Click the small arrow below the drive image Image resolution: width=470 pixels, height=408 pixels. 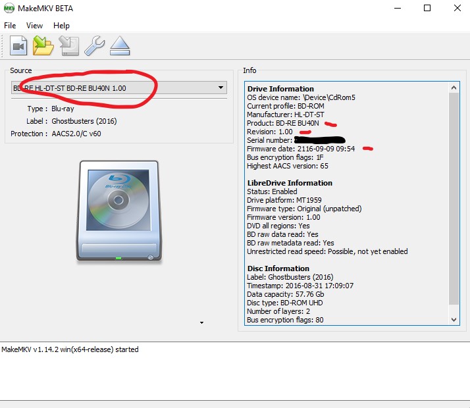[x=201, y=322]
